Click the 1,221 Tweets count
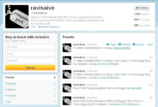Screen dimensions: 158x107 [142, 14]
